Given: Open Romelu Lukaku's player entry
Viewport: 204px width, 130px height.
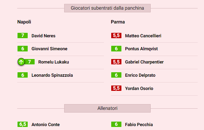Looking at the screenshot, I should click(54, 62).
